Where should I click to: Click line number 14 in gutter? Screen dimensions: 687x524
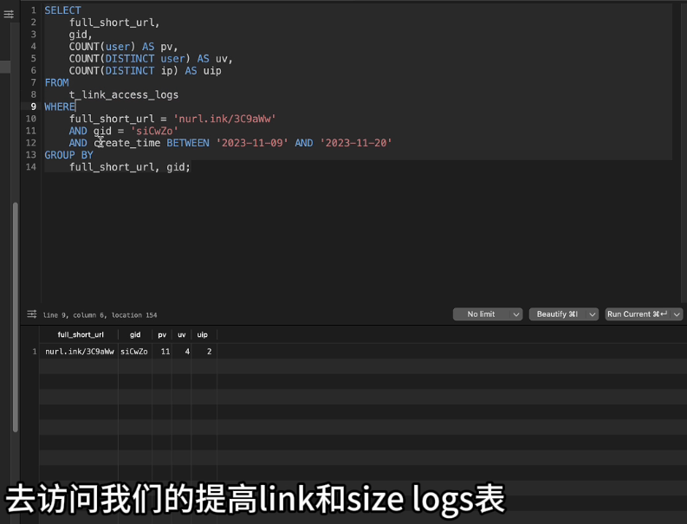point(30,167)
